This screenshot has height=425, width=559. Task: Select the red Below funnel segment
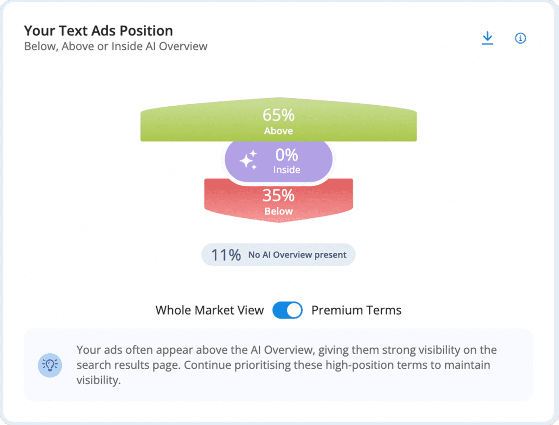click(278, 199)
